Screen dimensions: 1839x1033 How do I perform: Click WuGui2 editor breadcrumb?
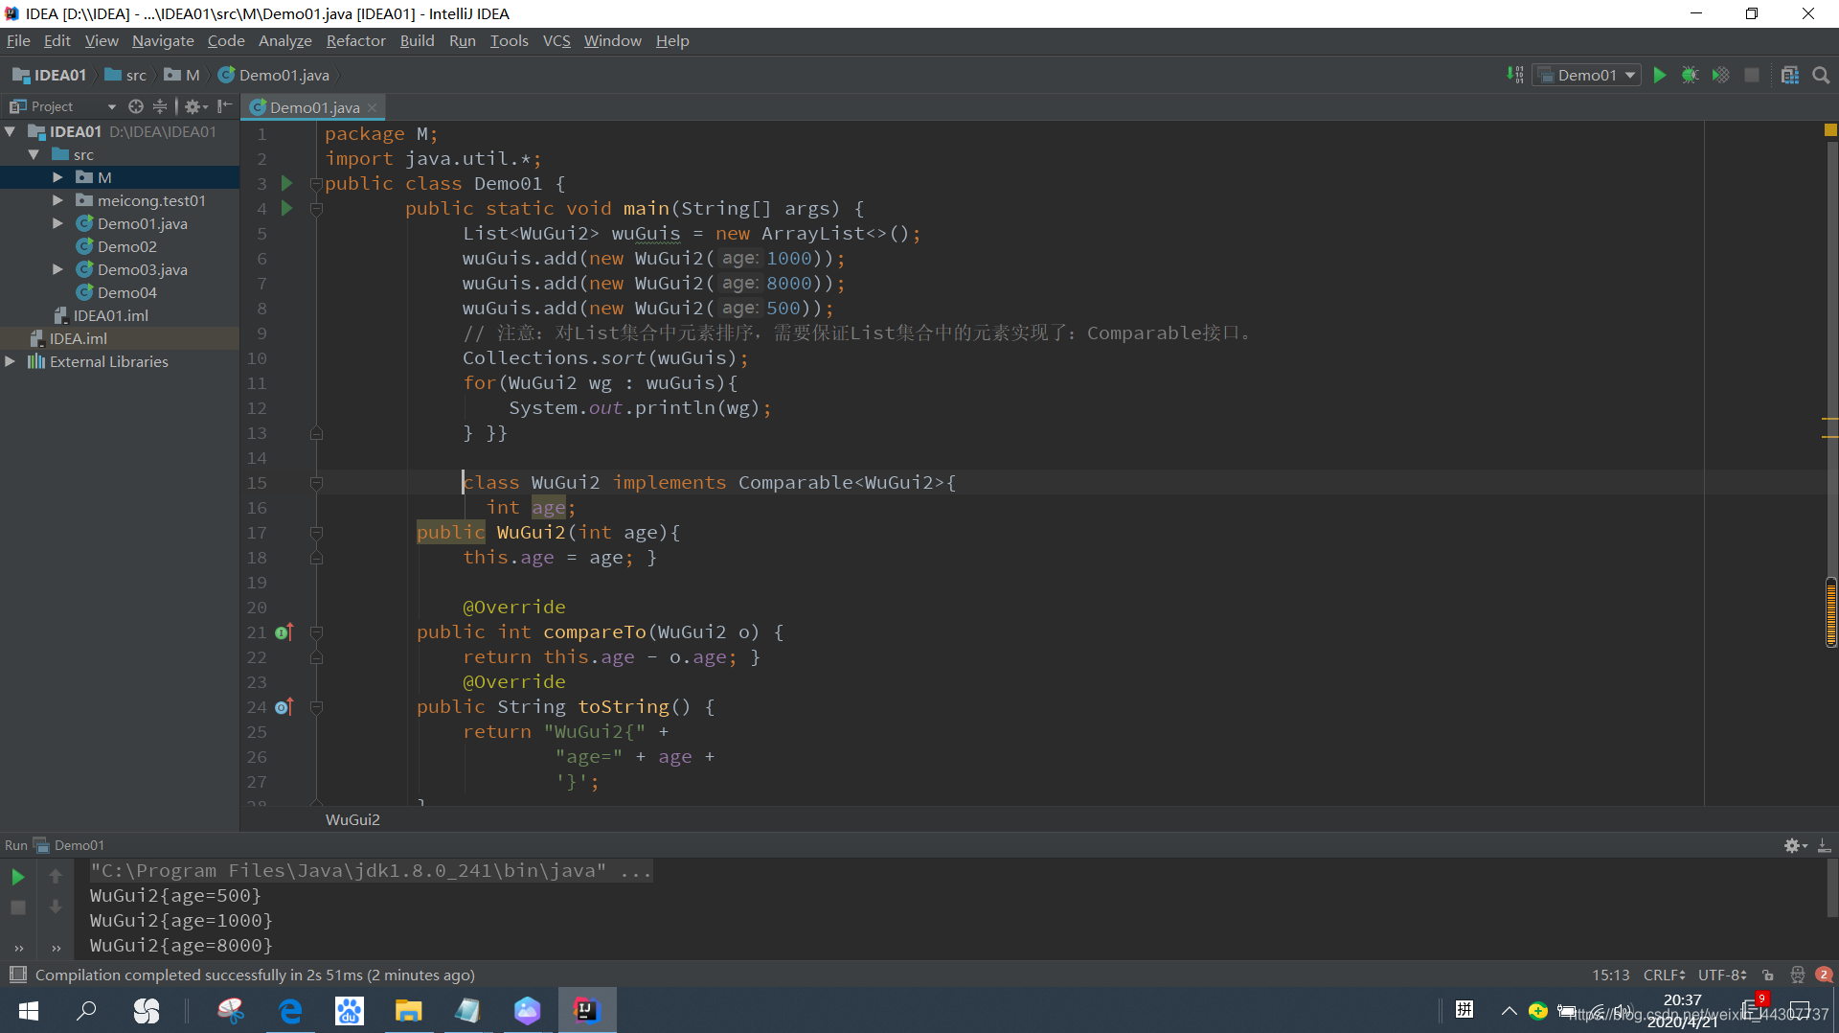click(352, 819)
